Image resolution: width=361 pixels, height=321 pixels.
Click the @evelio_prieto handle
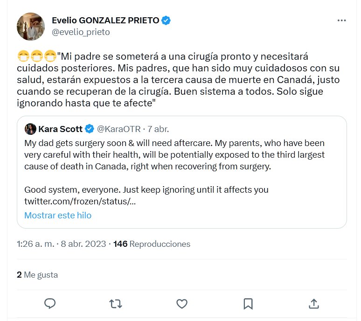pyautogui.click(x=81, y=32)
